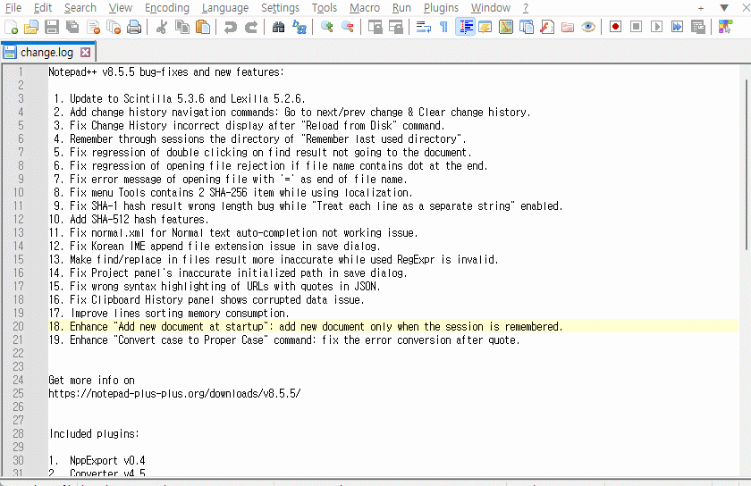
Task: Open the Edit menu
Action: tap(43, 8)
